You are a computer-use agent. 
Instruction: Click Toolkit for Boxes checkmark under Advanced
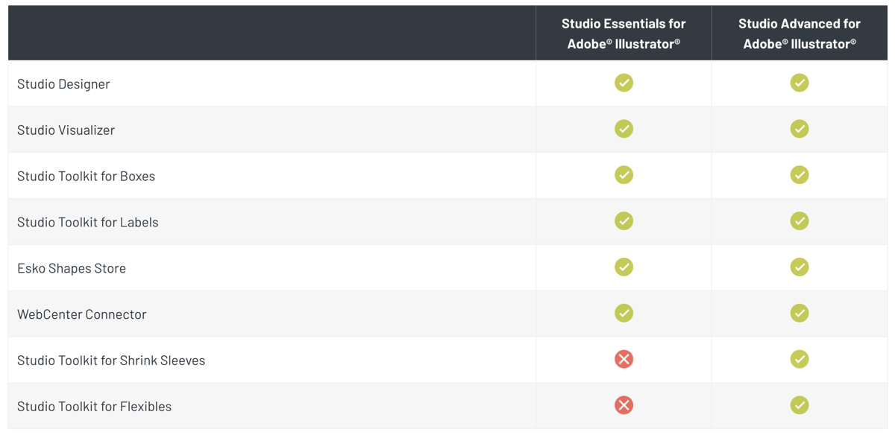point(800,175)
